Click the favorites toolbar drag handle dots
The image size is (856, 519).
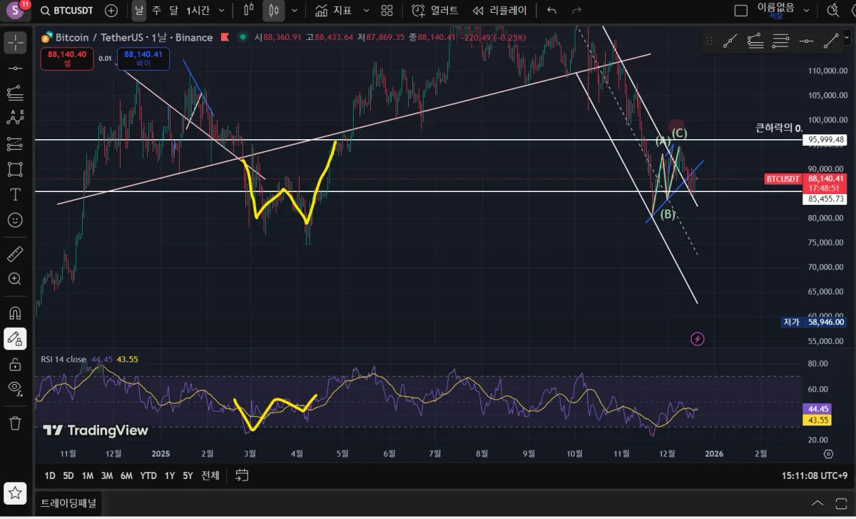coord(708,41)
